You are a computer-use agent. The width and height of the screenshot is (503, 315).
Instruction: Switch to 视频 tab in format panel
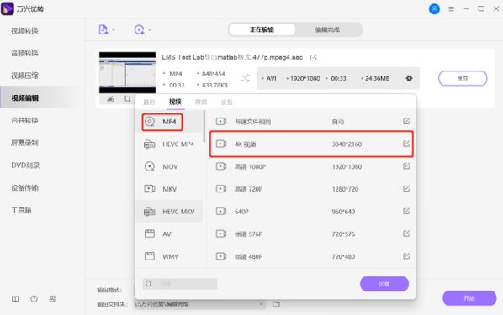(x=175, y=102)
